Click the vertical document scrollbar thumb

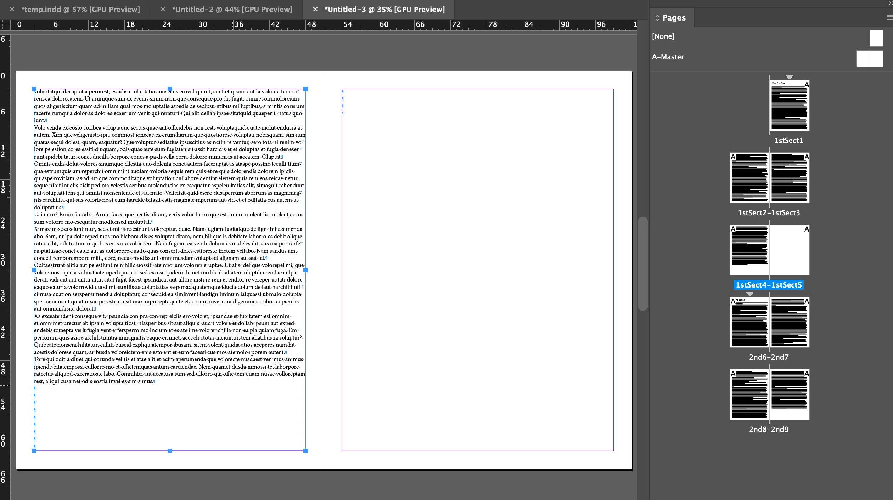click(x=642, y=264)
